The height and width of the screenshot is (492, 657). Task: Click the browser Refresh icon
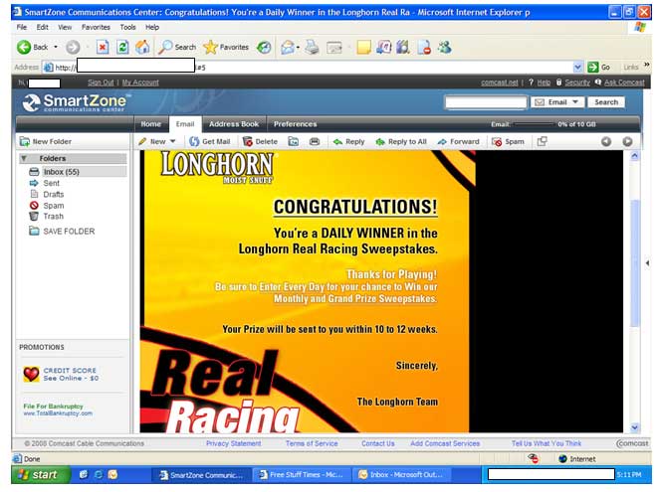click(x=122, y=47)
